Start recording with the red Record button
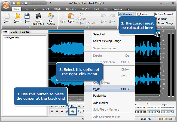 (62, 111)
